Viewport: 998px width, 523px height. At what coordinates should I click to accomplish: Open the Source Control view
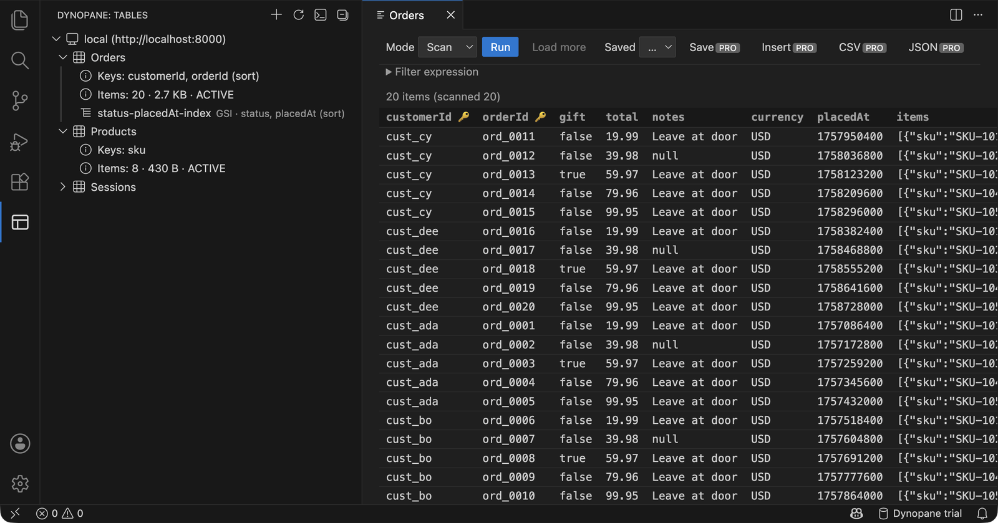click(x=20, y=100)
